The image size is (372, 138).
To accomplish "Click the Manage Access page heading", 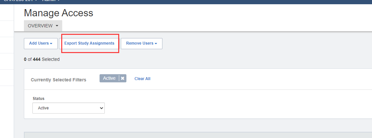I will pyautogui.click(x=59, y=13).
